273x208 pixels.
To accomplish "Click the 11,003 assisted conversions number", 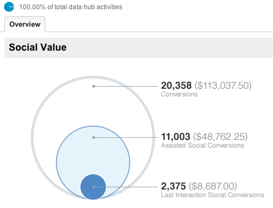I will (176, 137).
